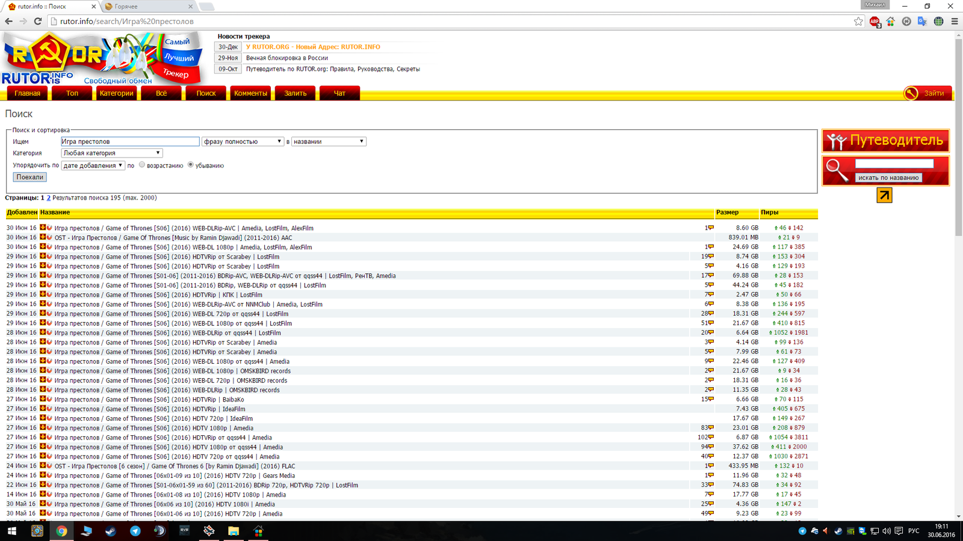Screen dimensions: 963x541
Task: Click the RUTOR logo banner
Action: (x=102, y=58)
